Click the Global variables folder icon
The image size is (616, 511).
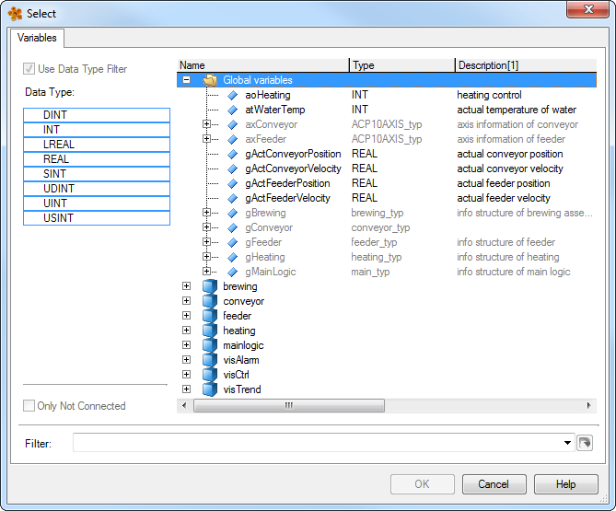click(209, 80)
